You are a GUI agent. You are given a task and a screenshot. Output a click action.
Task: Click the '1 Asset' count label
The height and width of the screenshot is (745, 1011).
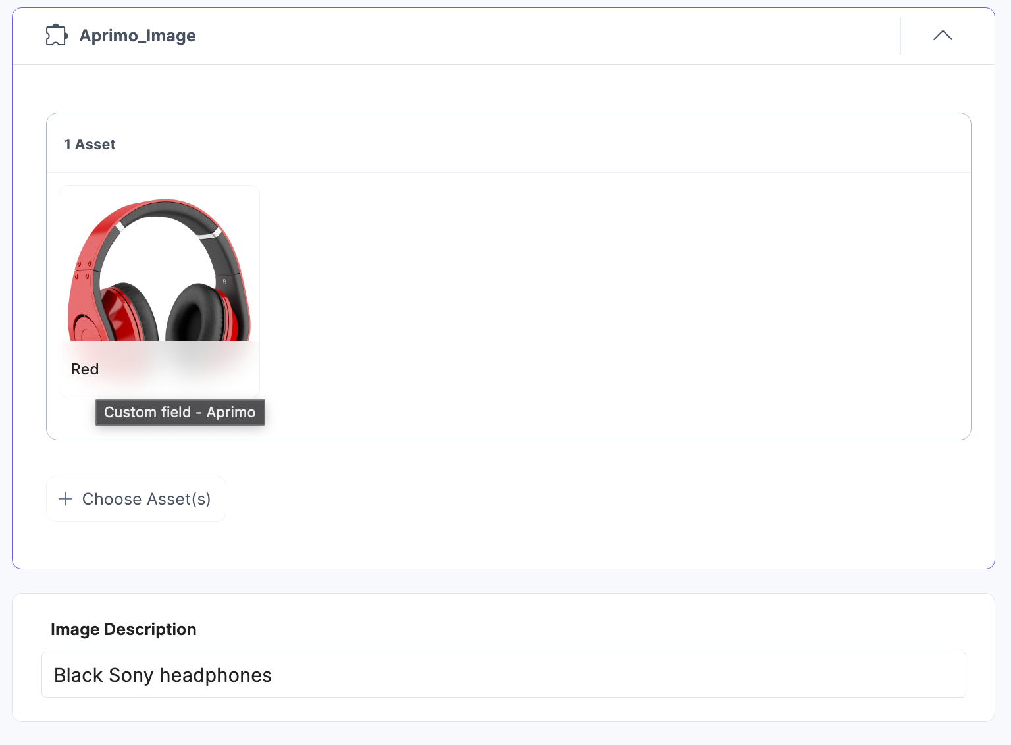tap(90, 145)
